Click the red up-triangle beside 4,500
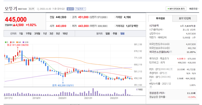 point(14,25)
